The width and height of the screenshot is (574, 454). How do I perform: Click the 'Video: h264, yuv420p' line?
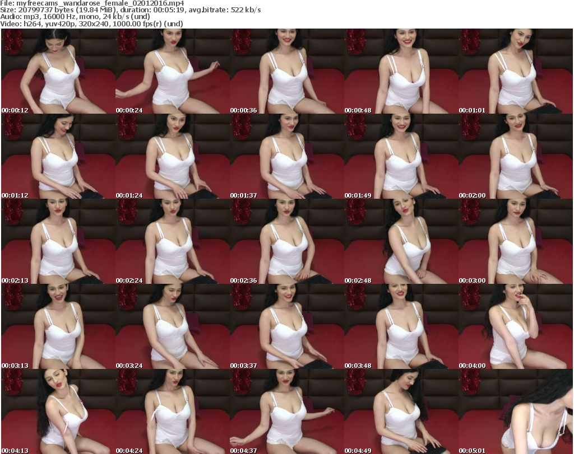coord(91,24)
